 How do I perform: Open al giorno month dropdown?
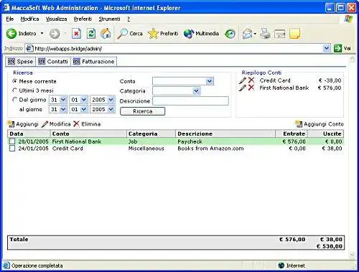click(x=79, y=109)
